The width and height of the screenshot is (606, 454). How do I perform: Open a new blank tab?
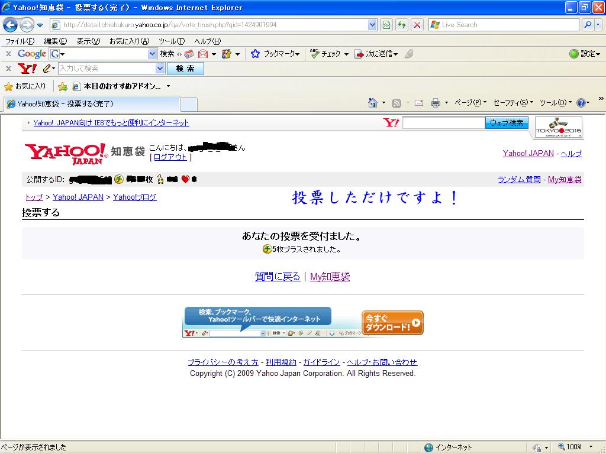click(x=189, y=104)
